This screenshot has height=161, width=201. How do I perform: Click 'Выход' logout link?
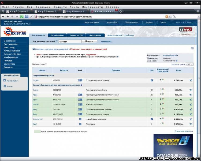coord(9,86)
